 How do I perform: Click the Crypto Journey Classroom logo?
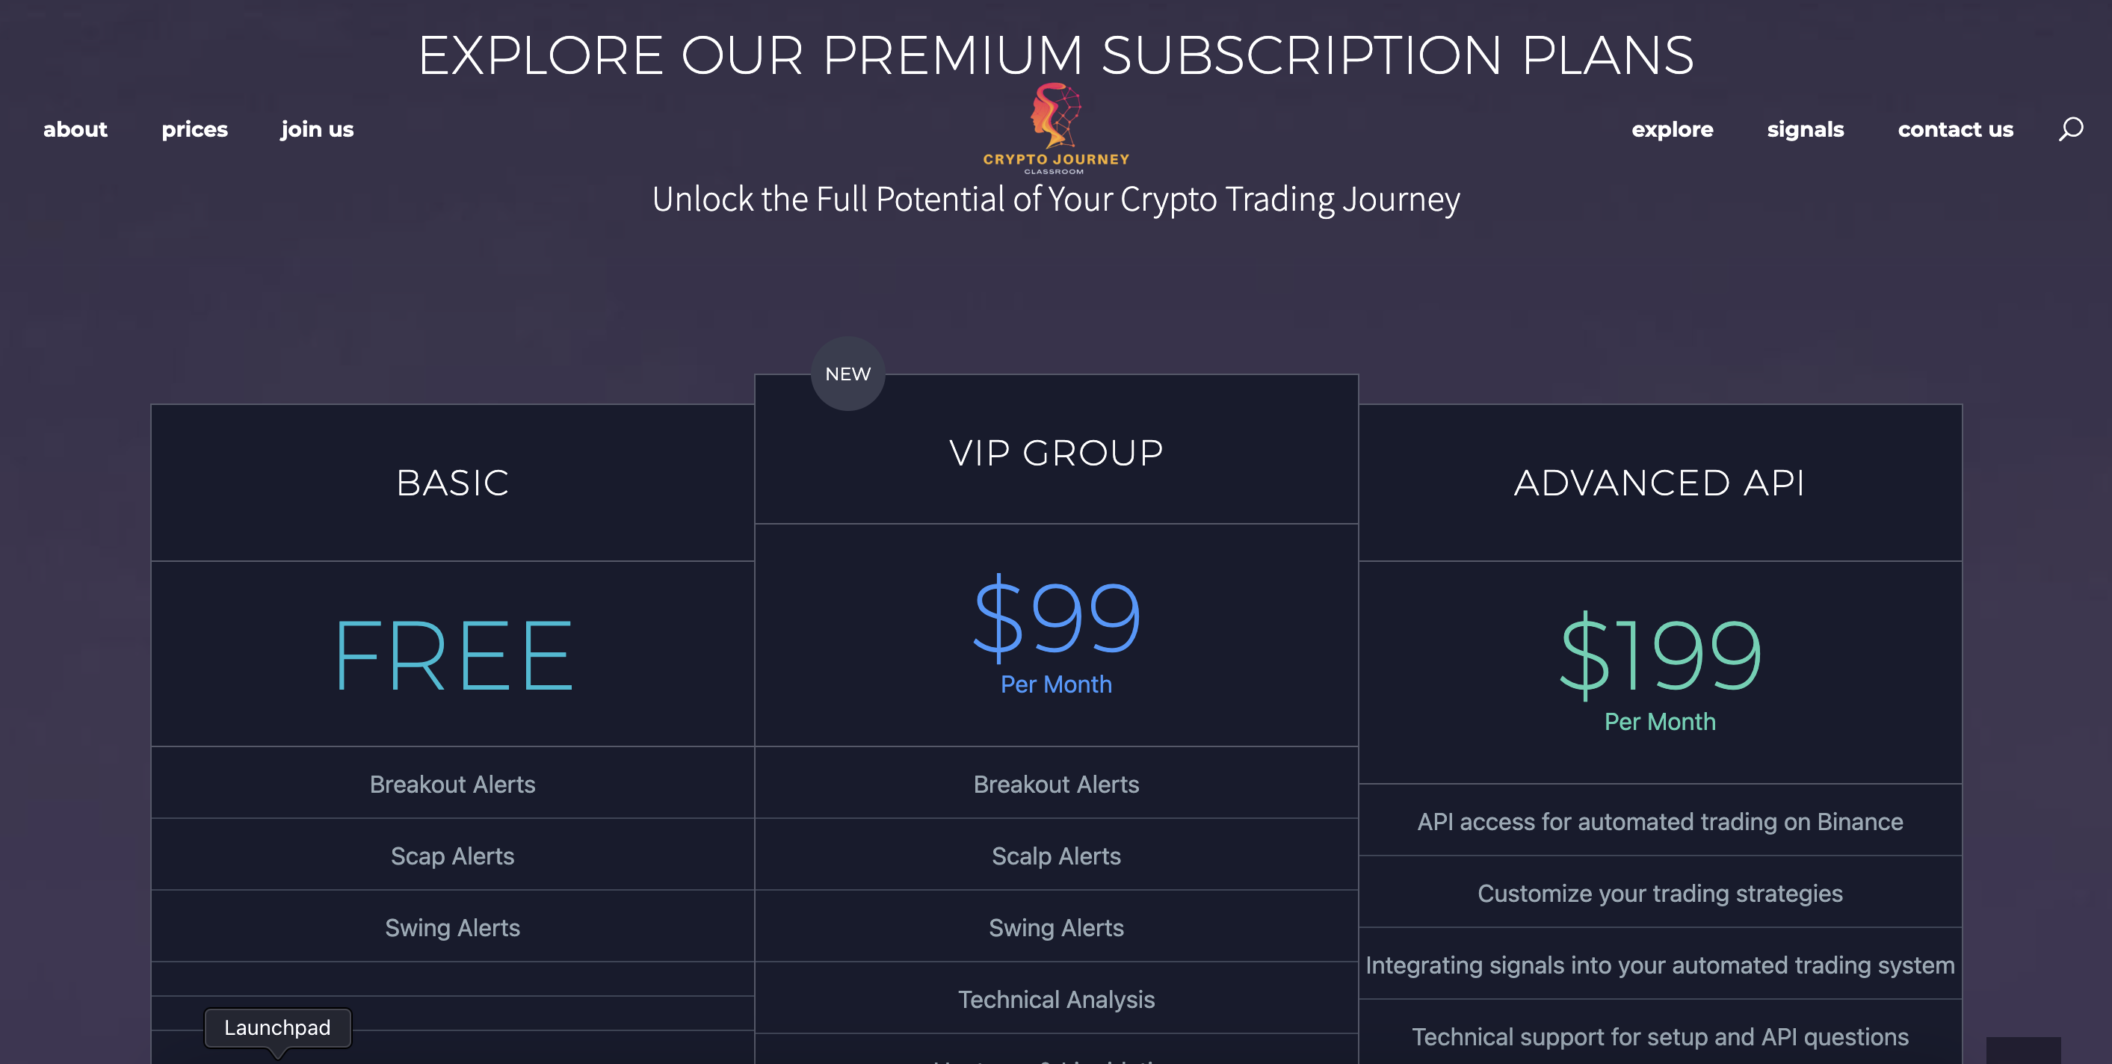(x=1056, y=129)
